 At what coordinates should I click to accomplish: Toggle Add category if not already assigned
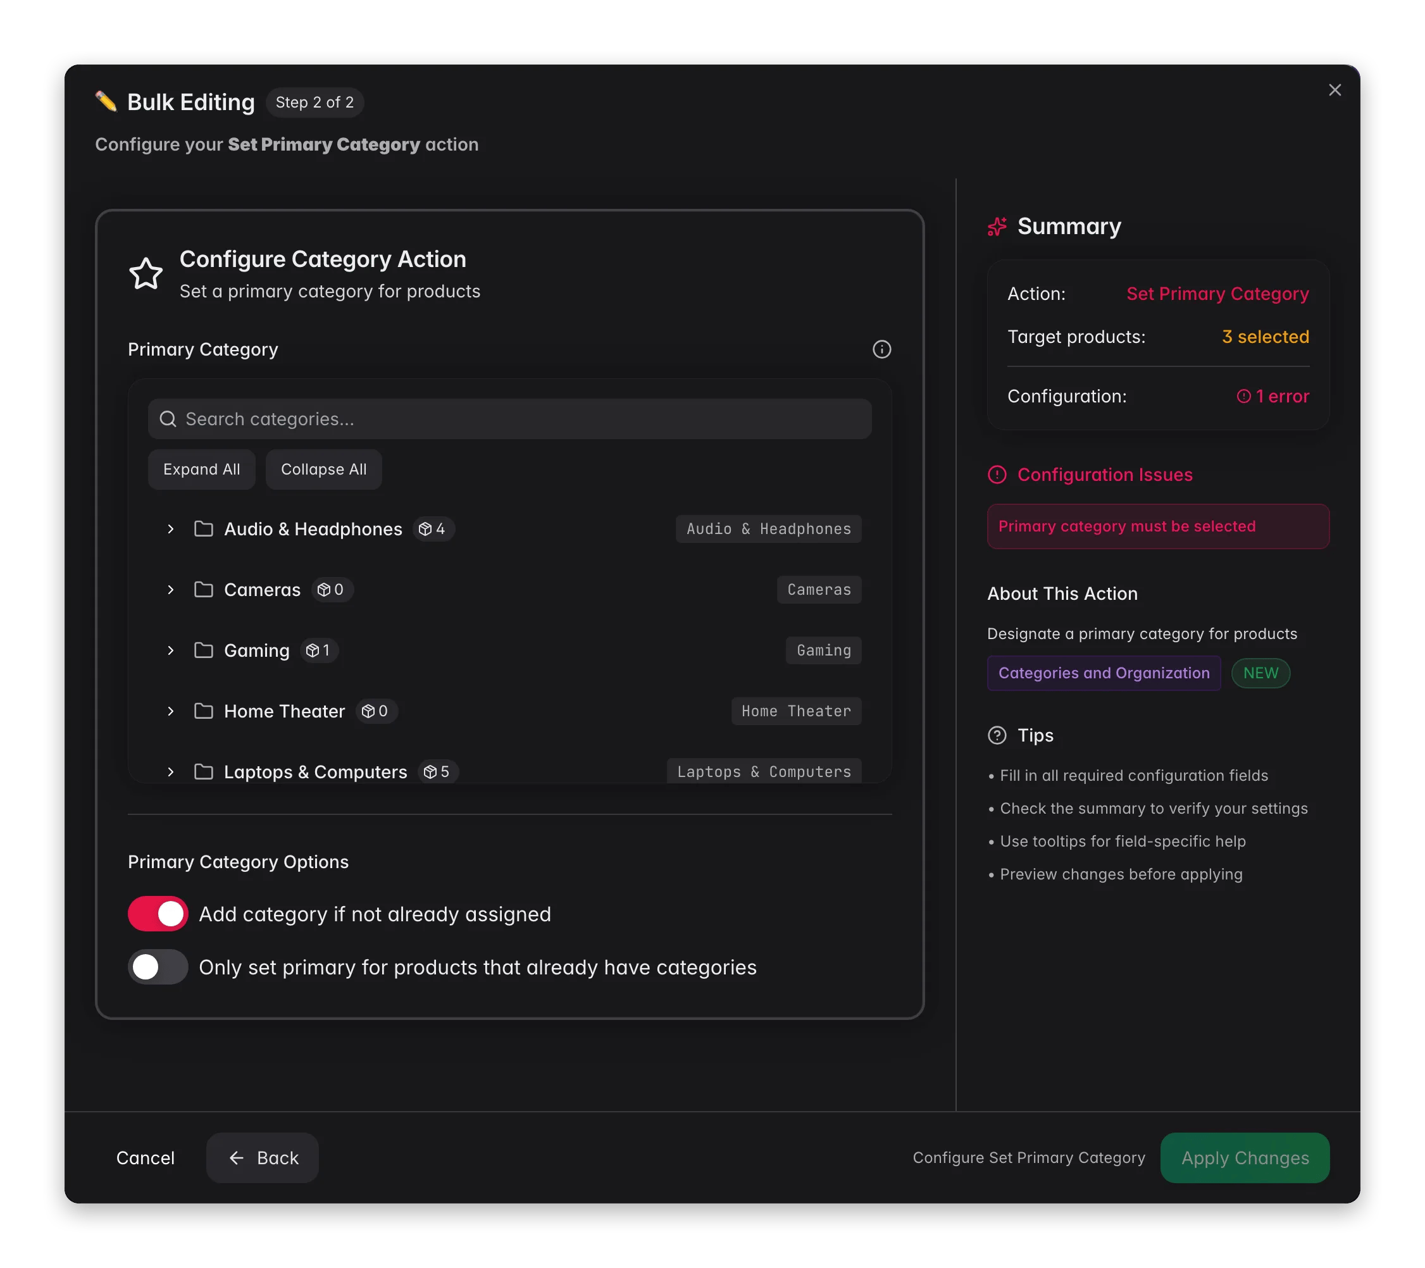(x=158, y=914)
